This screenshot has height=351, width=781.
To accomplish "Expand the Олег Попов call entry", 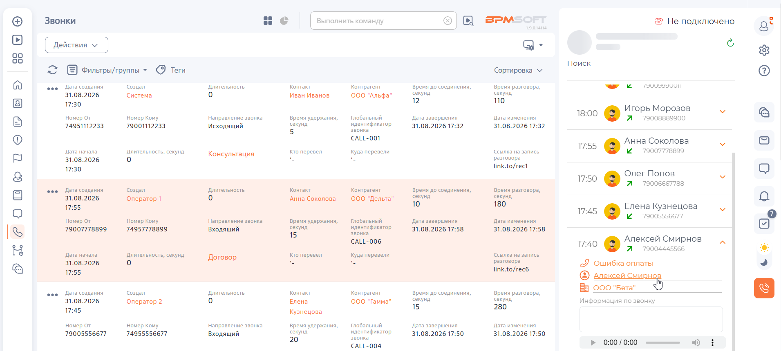I will click(722, 177).
